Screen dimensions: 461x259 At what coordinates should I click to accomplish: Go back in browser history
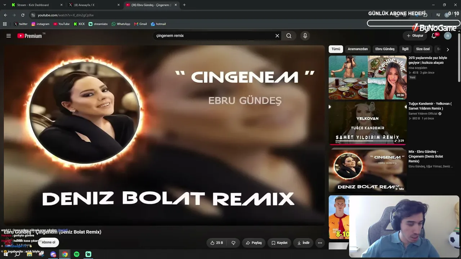point(5,15)
